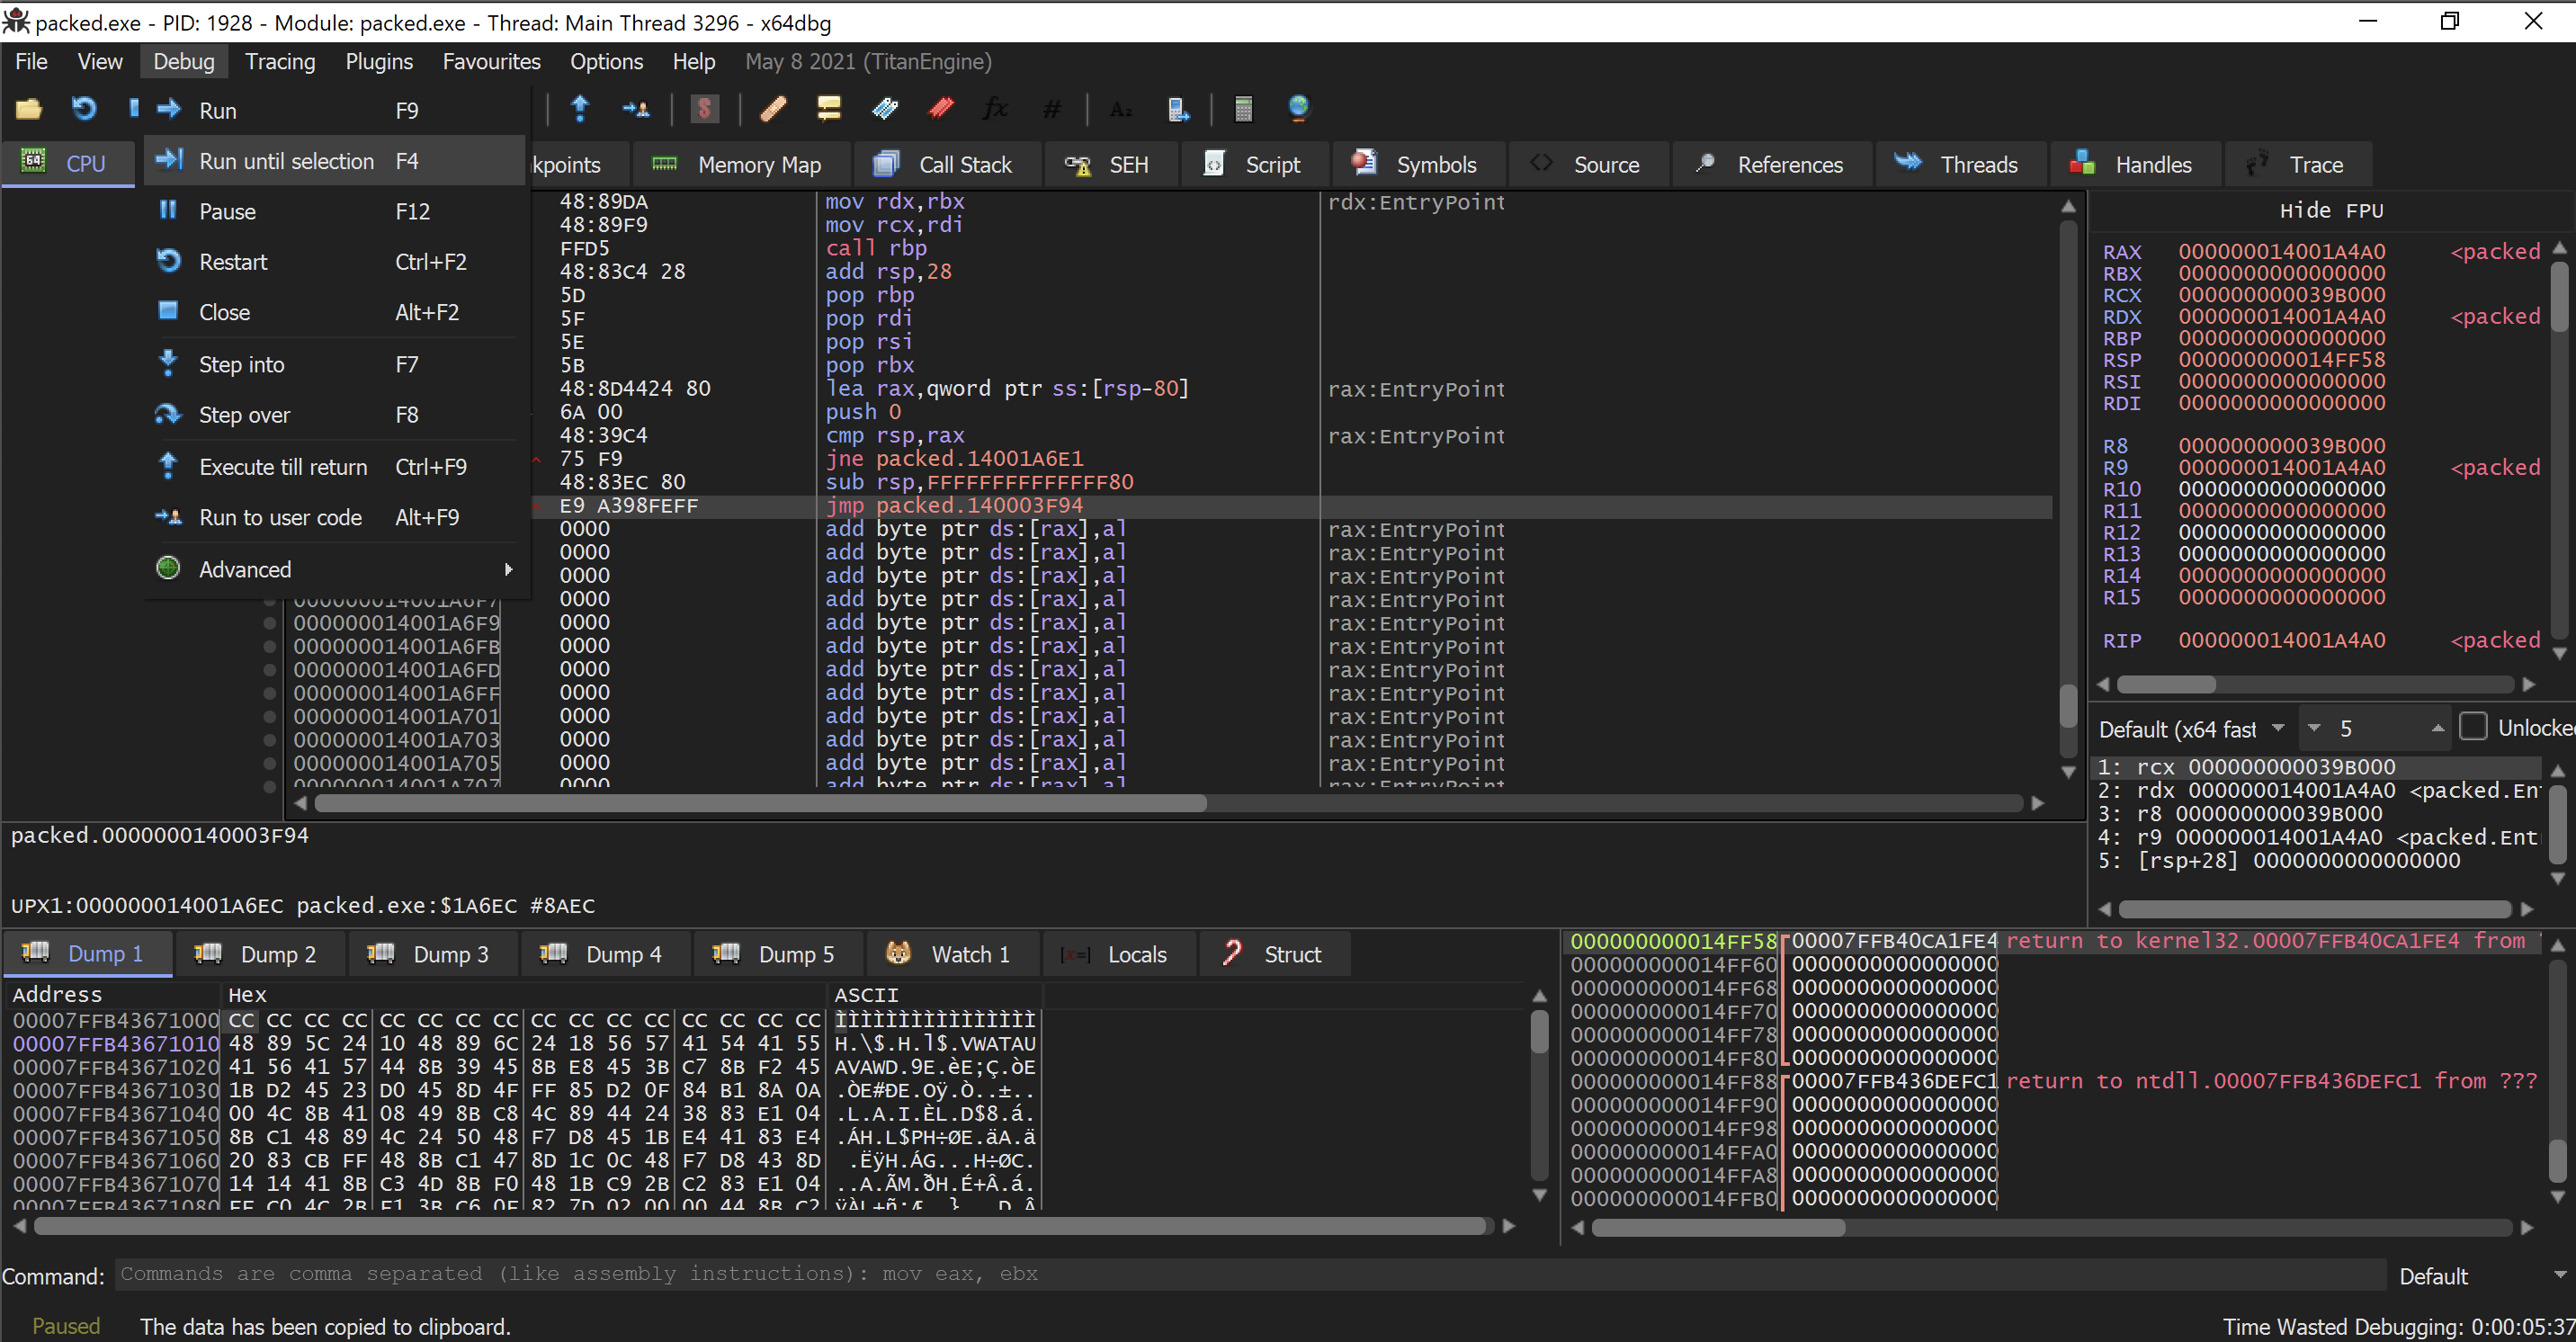Toggle the Unlocked checkbox
Viewport: 2576px width, 1342px height.
(x=2473, y=728)
